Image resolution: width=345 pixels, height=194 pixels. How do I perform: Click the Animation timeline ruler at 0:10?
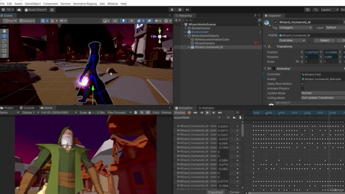point(281,113)
